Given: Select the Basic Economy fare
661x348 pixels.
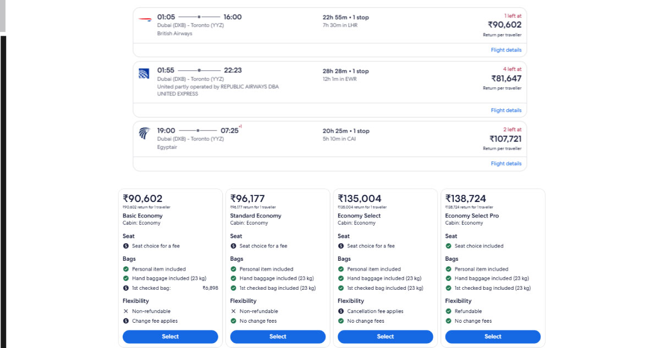Looking at the screenshot, I should [170, 336].
